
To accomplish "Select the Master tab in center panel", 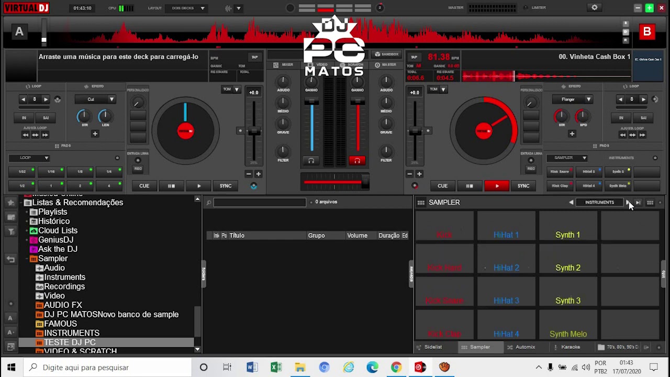I will [x=386, y=65].
